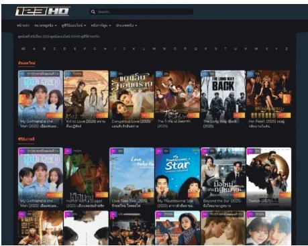Image resolution: width=308 pixels, height=246 pixels.
Task: Open My Girlfriend is the Man poster in the series section
Action: 40,178
